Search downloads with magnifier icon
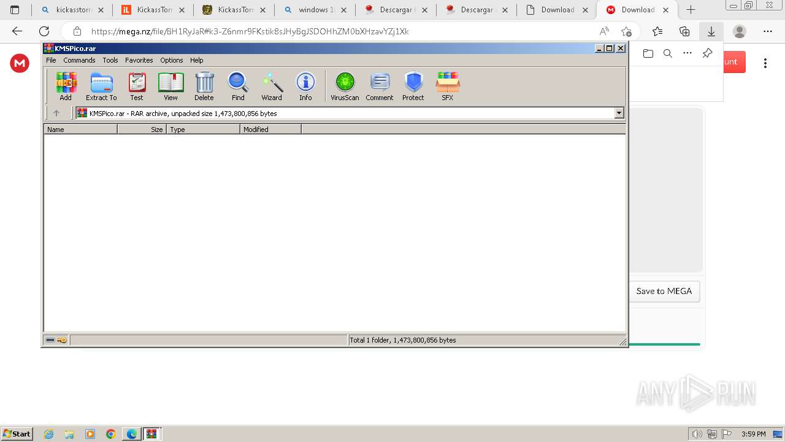The height and width of the screenshot is (442, 785). click(668, 53)
